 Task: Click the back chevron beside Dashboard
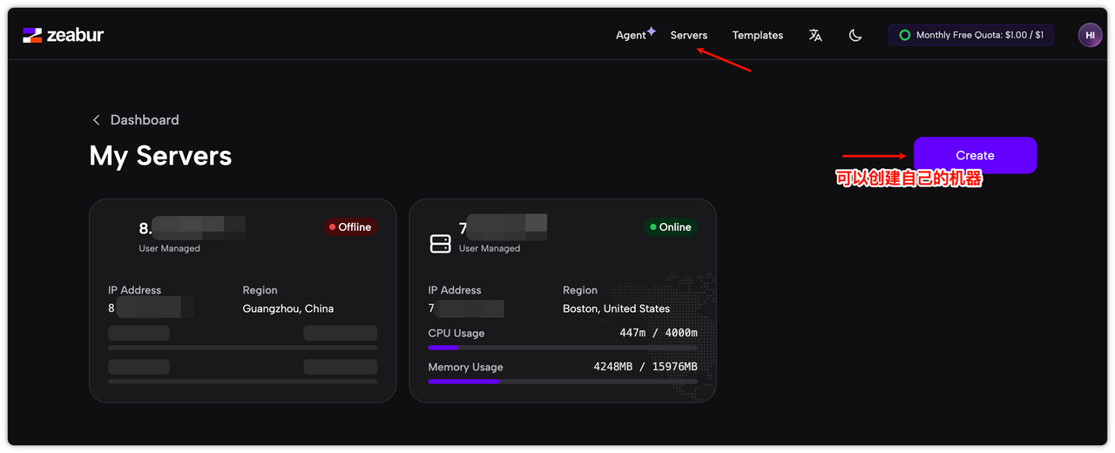coord(96,120)
